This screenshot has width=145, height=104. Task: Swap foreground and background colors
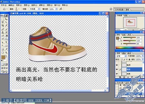point(7,56)
